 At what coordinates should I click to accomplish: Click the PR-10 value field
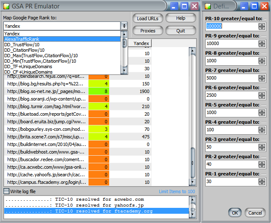click(232, 26)
